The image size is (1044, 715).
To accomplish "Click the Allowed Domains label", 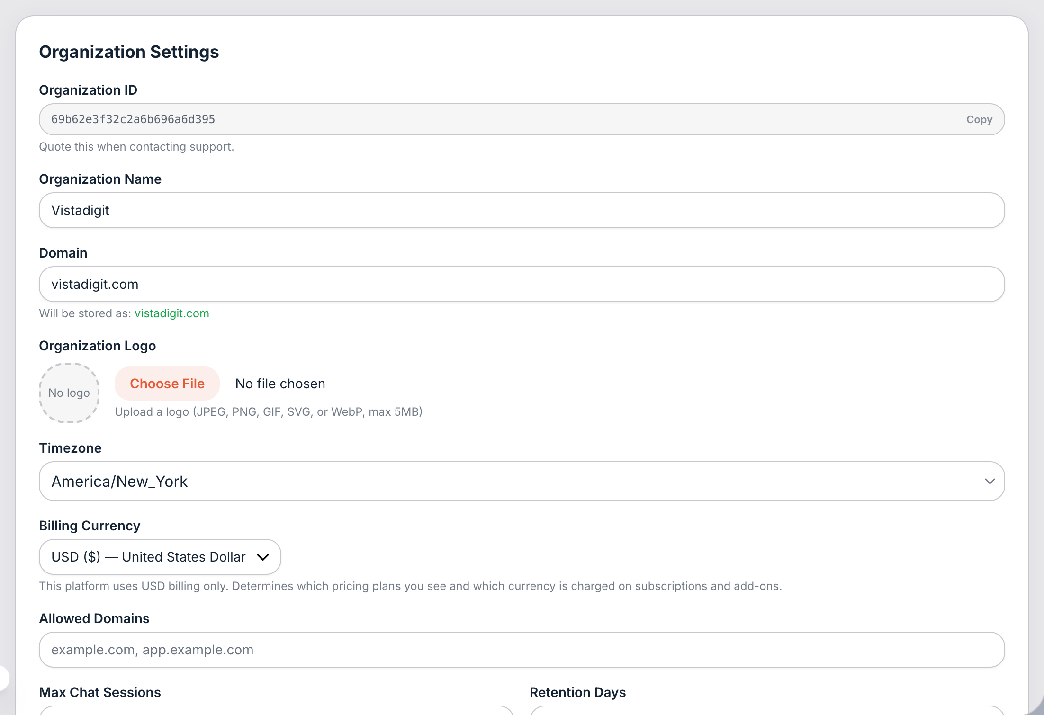I will (94, 618).
